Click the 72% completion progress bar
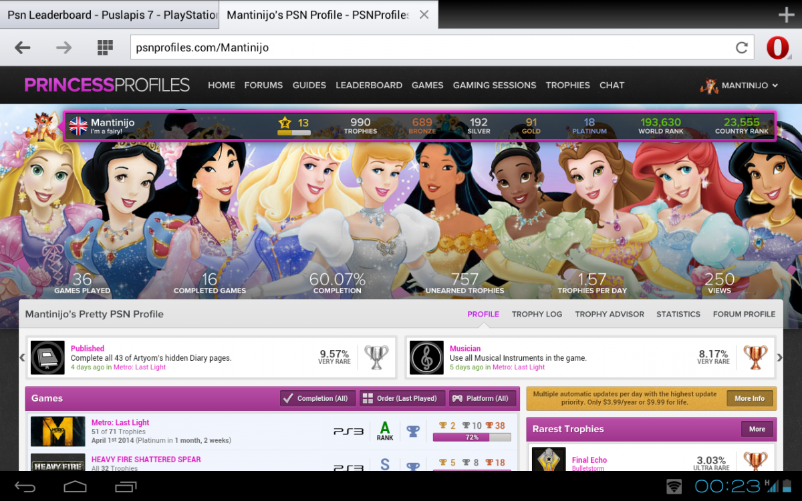The width and height of the screenshot is (802, 501). coord(472,438)
